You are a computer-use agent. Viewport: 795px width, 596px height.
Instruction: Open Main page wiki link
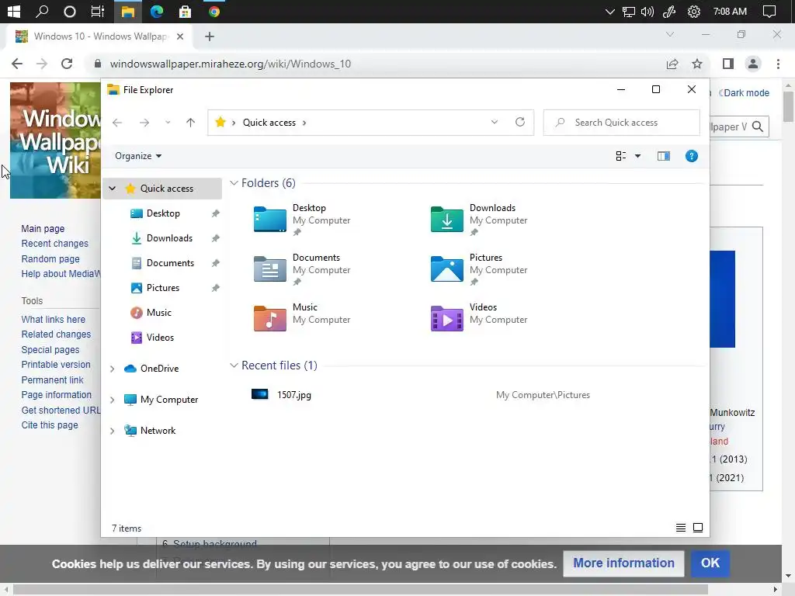(x=43, y=229)
